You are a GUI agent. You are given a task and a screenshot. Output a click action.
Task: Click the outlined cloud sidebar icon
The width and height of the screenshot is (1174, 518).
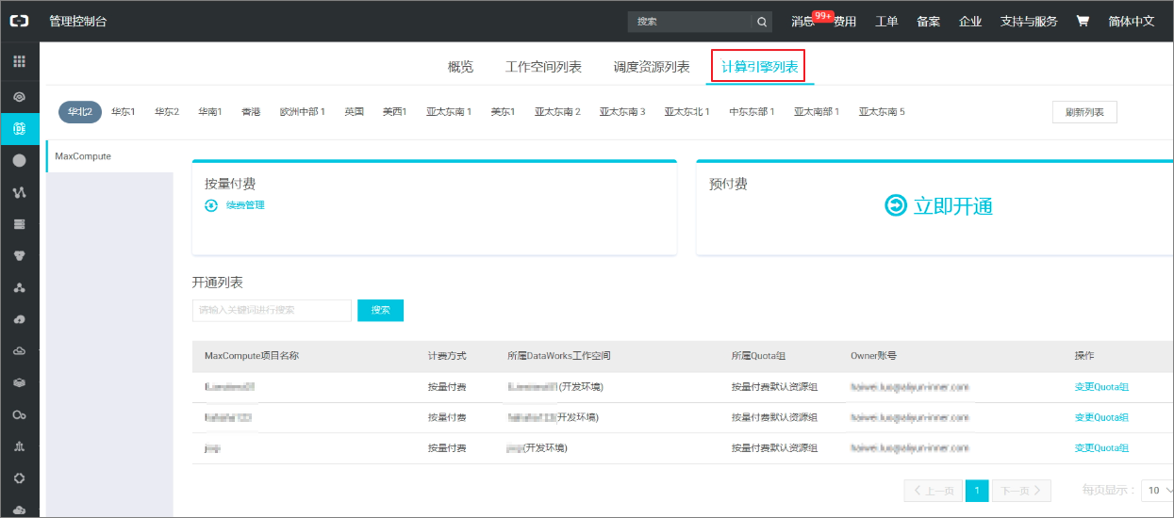[x=19, y=351]
